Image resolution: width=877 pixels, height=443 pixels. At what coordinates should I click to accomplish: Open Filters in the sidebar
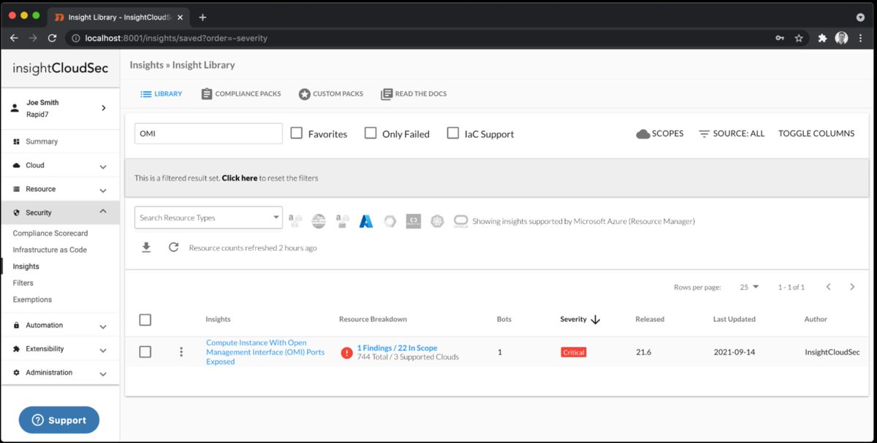(x=23, y=283)
